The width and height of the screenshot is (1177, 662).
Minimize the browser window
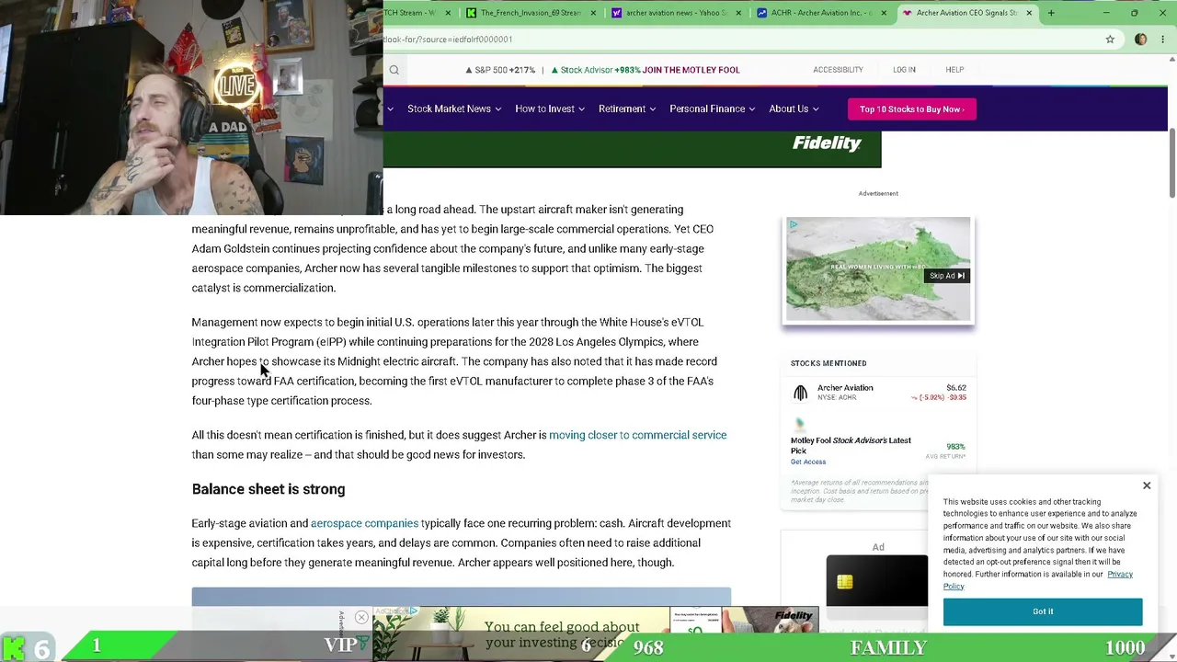(x=1106, y=13)
